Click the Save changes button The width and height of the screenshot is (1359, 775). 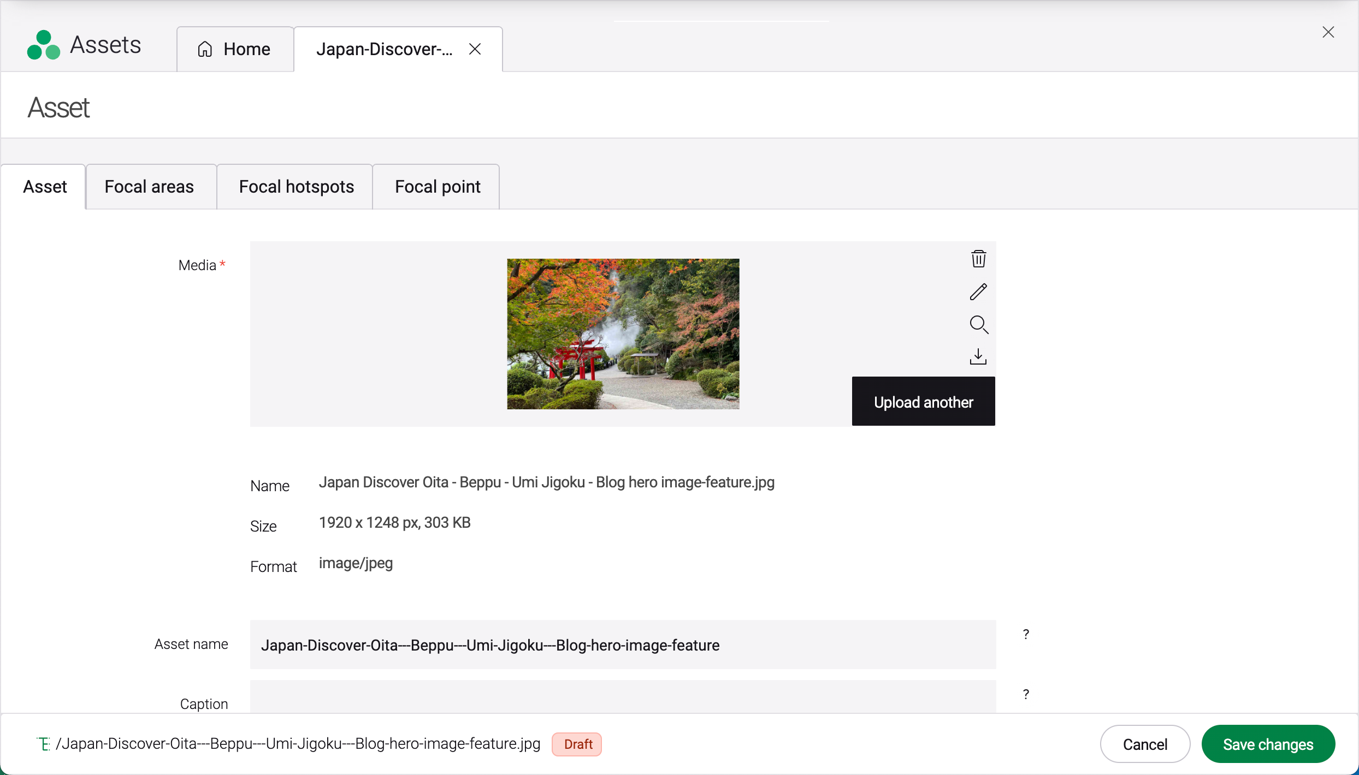(1268, 744)
